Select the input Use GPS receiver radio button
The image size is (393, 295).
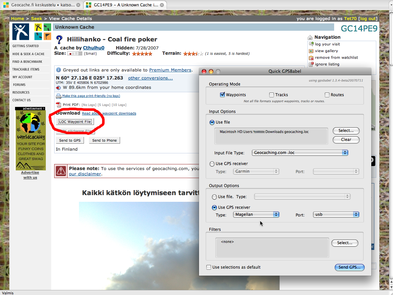(x=212, y=164)
